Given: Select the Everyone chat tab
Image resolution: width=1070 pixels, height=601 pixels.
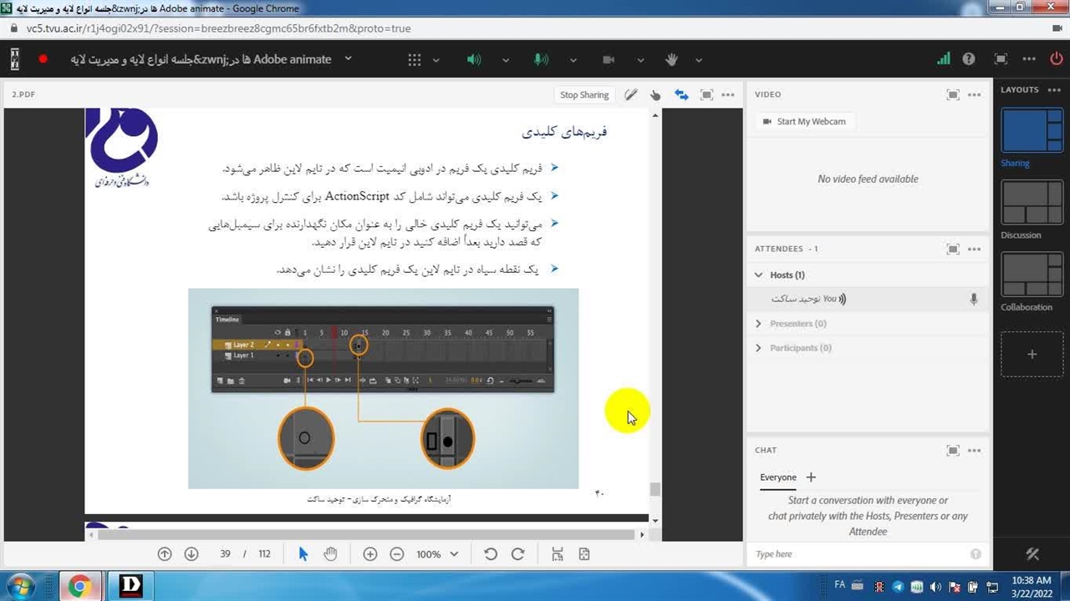Looking at the screenshot, I should (x=777, y=477).
